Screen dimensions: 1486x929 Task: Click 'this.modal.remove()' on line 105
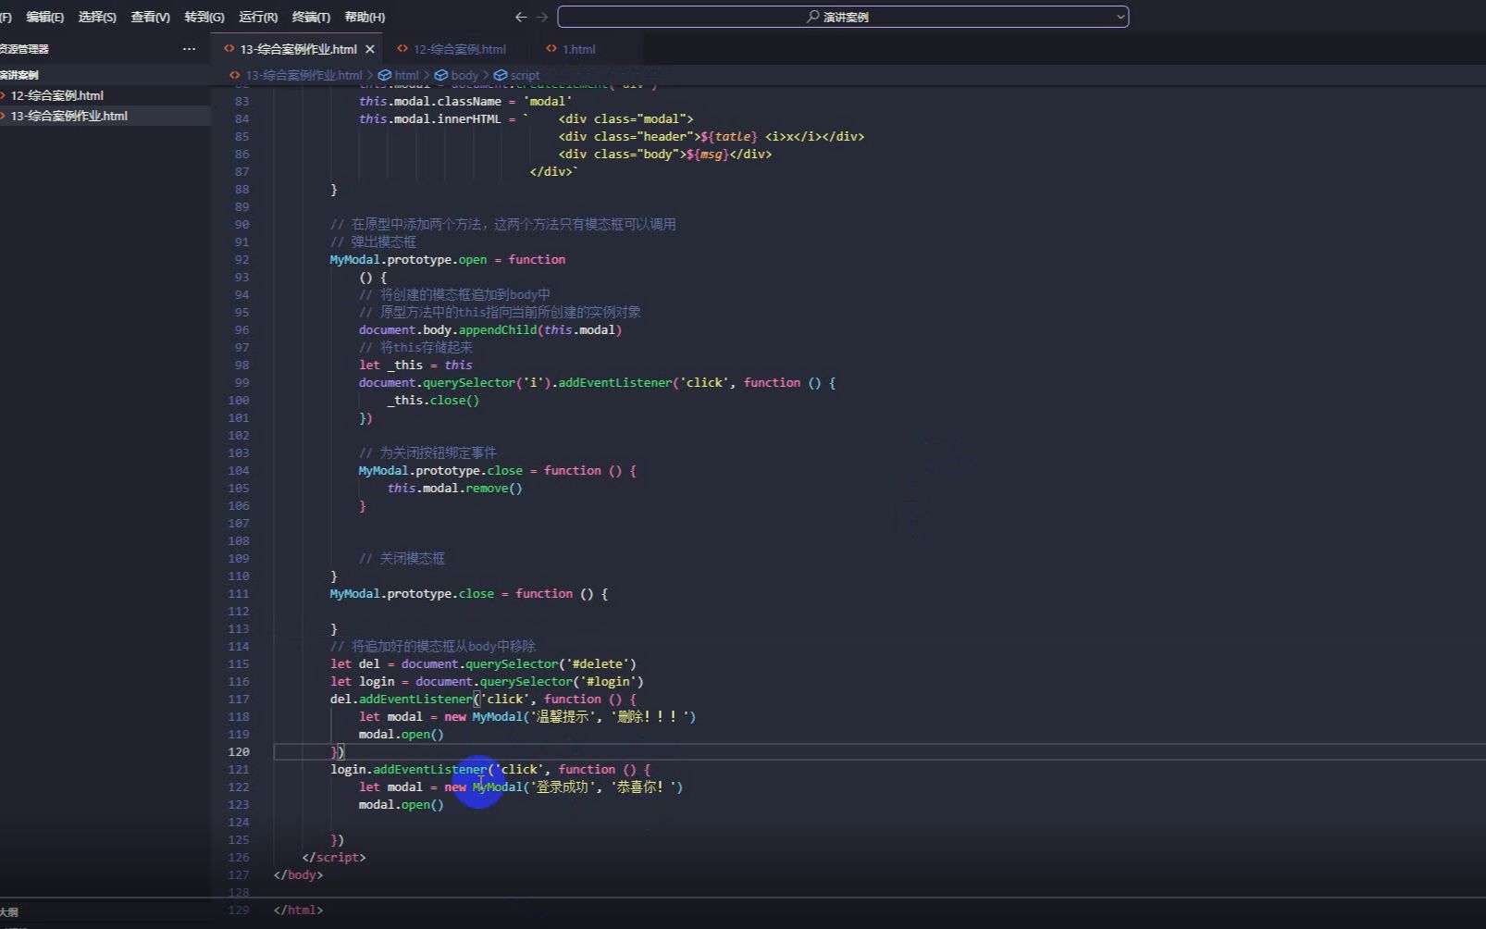pyautogui.click(x=455, y=488)
